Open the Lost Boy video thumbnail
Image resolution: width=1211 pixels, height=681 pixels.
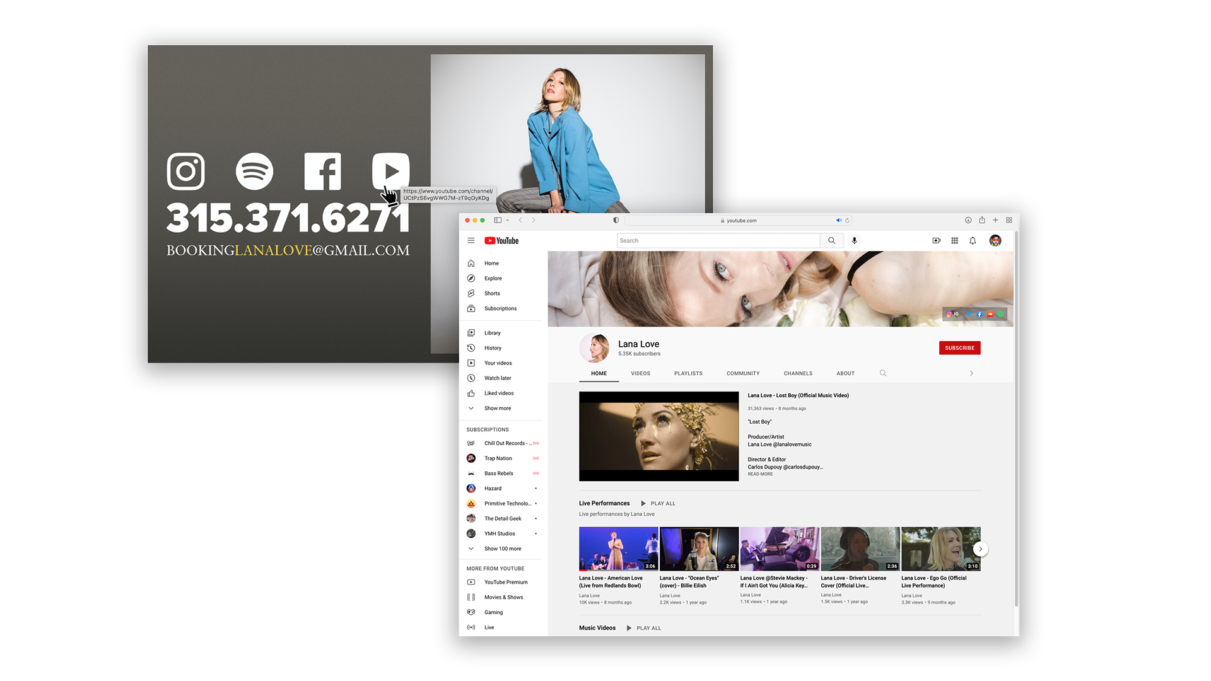coord(658,436)
